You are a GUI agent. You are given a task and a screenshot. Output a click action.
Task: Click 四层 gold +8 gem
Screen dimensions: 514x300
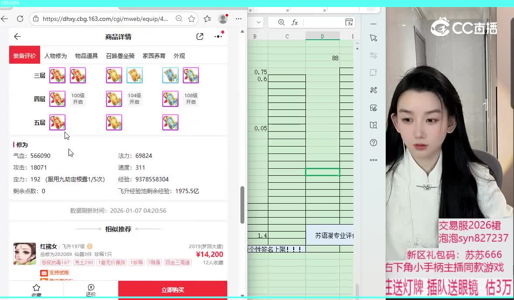[x=114, y=99]
